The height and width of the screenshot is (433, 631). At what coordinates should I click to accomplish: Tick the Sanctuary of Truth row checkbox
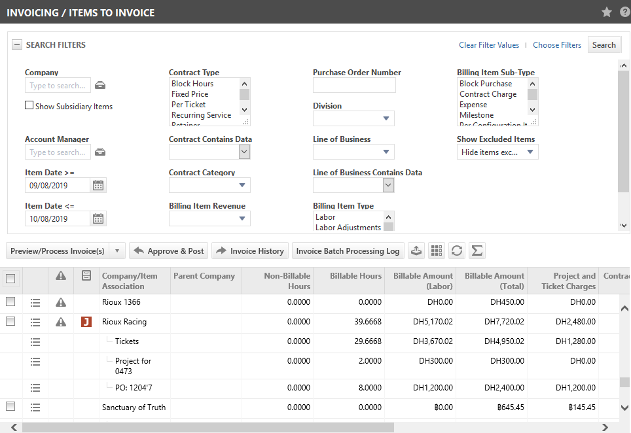pos(10,407)
